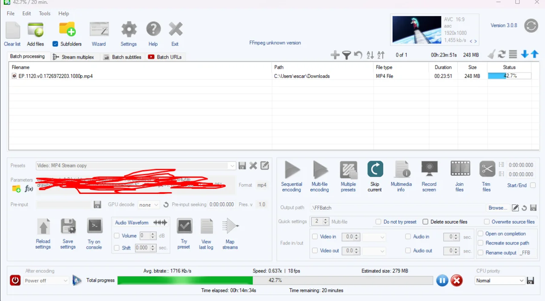
Task: Click the Record screen icon
Action: pyautogui.click(x=429, y=169)
